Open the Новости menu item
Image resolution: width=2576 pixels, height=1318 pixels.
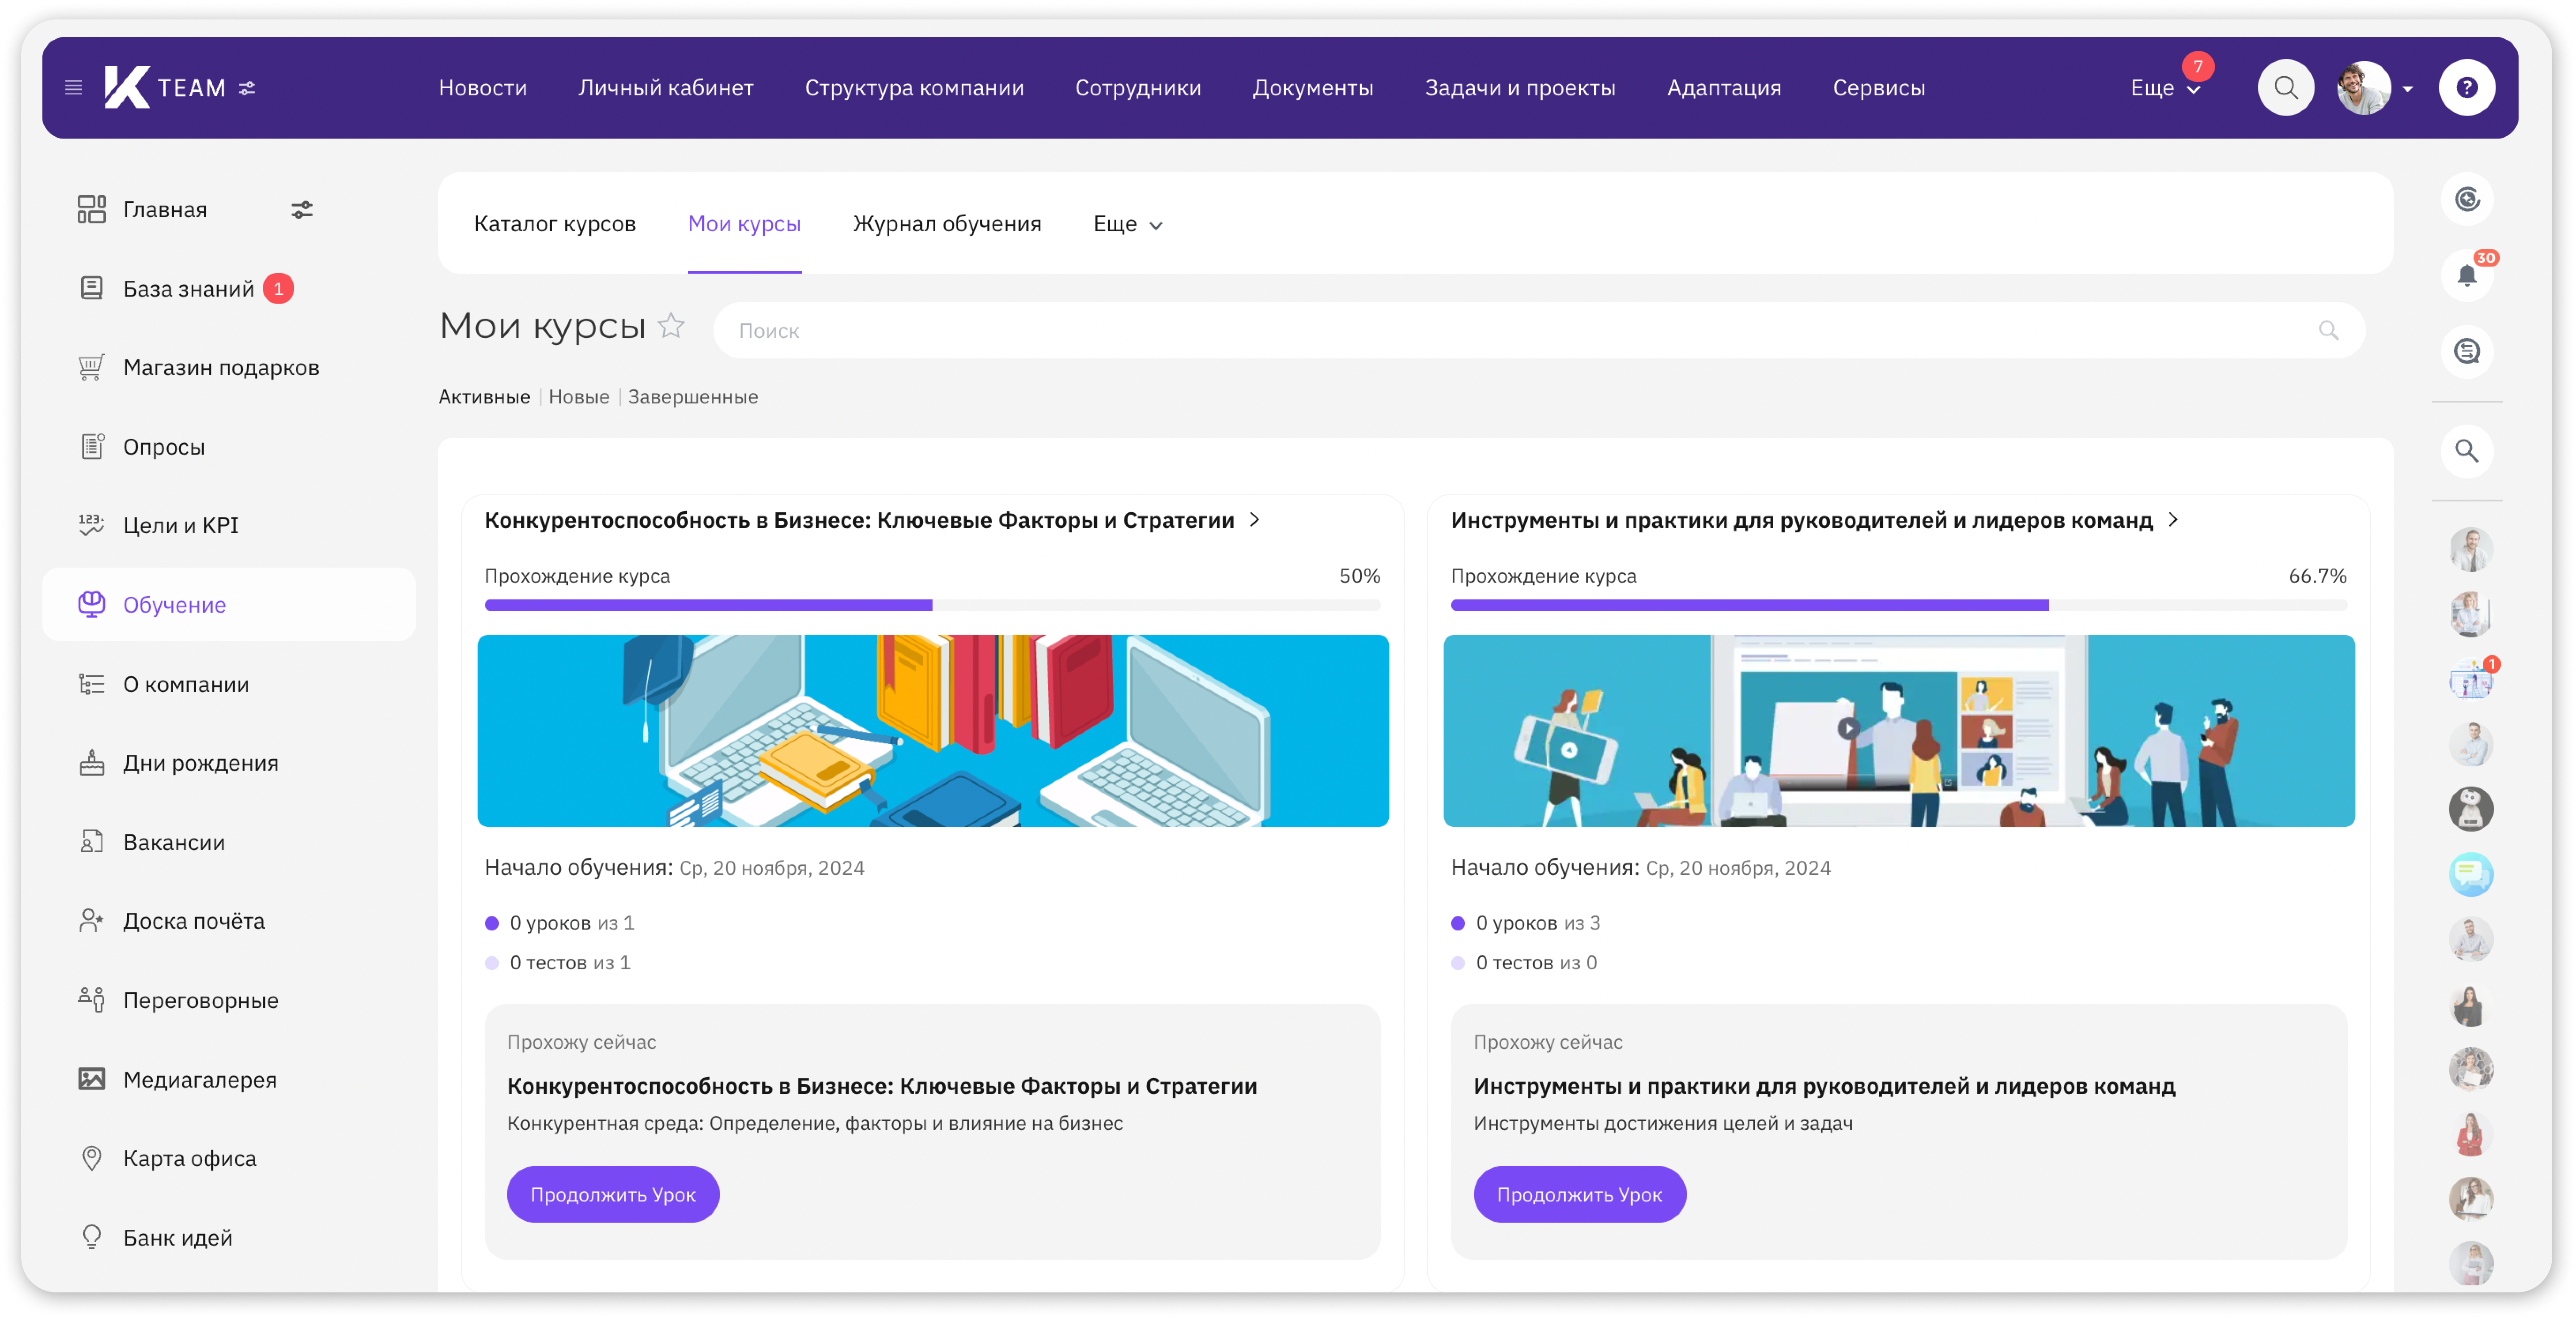[x=482, y=88]
